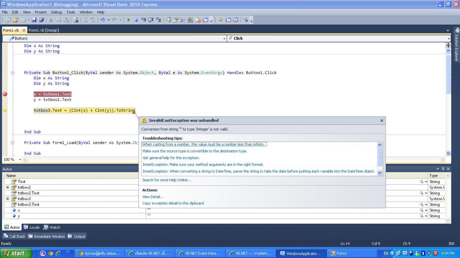Switch to the Form1 taskbar window
The image size is (460, 258).
tap(352, 253)
